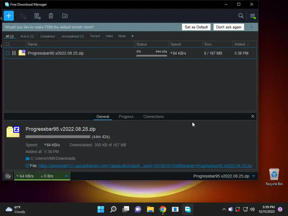Click the 5:38 PM added time cell
This screenshot has width=288, height=216.
(241, 53)
